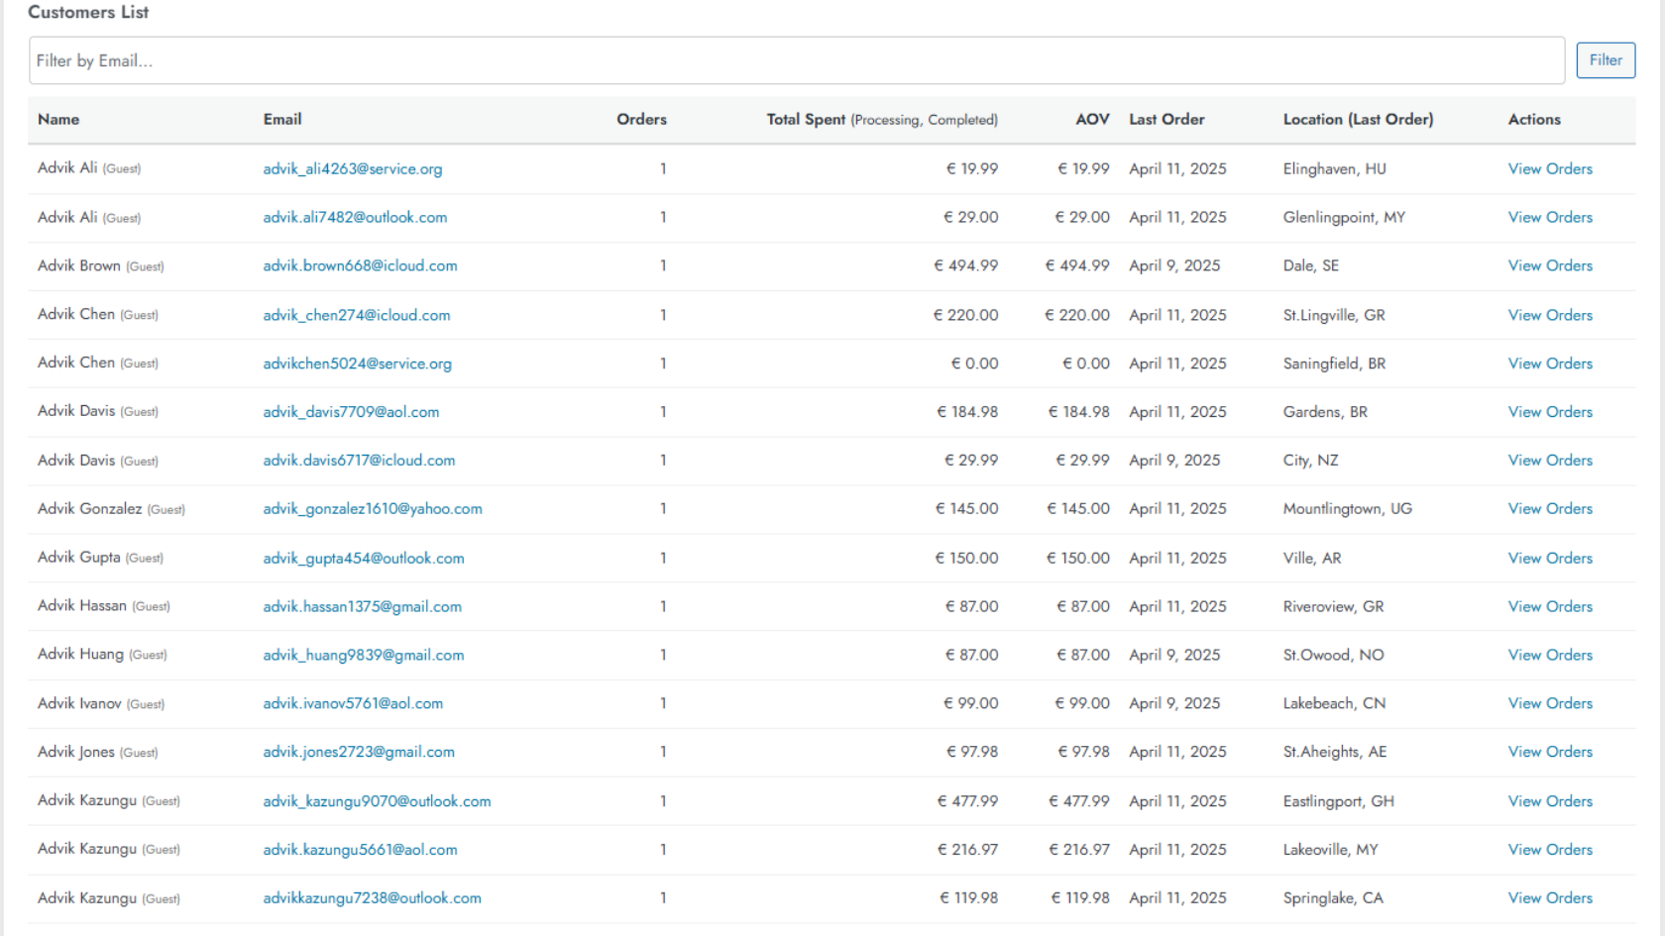
Task: Select the € 216.97 AOV value
Action: point(1079,850)
